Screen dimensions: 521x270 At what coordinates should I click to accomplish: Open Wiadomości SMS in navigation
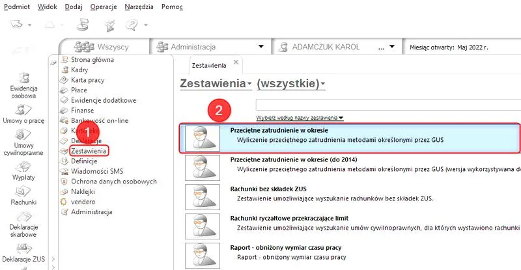(97, 171)
